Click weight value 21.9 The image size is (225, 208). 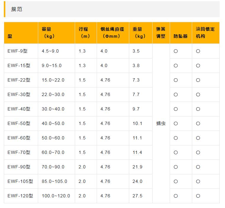click(x=137, y=167)
